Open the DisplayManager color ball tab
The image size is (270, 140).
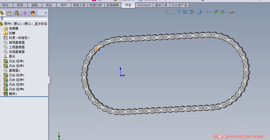(33, 13)
